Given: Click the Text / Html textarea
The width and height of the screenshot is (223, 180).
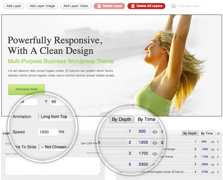Looking at the screenshot, I should [x=53, y=166].
